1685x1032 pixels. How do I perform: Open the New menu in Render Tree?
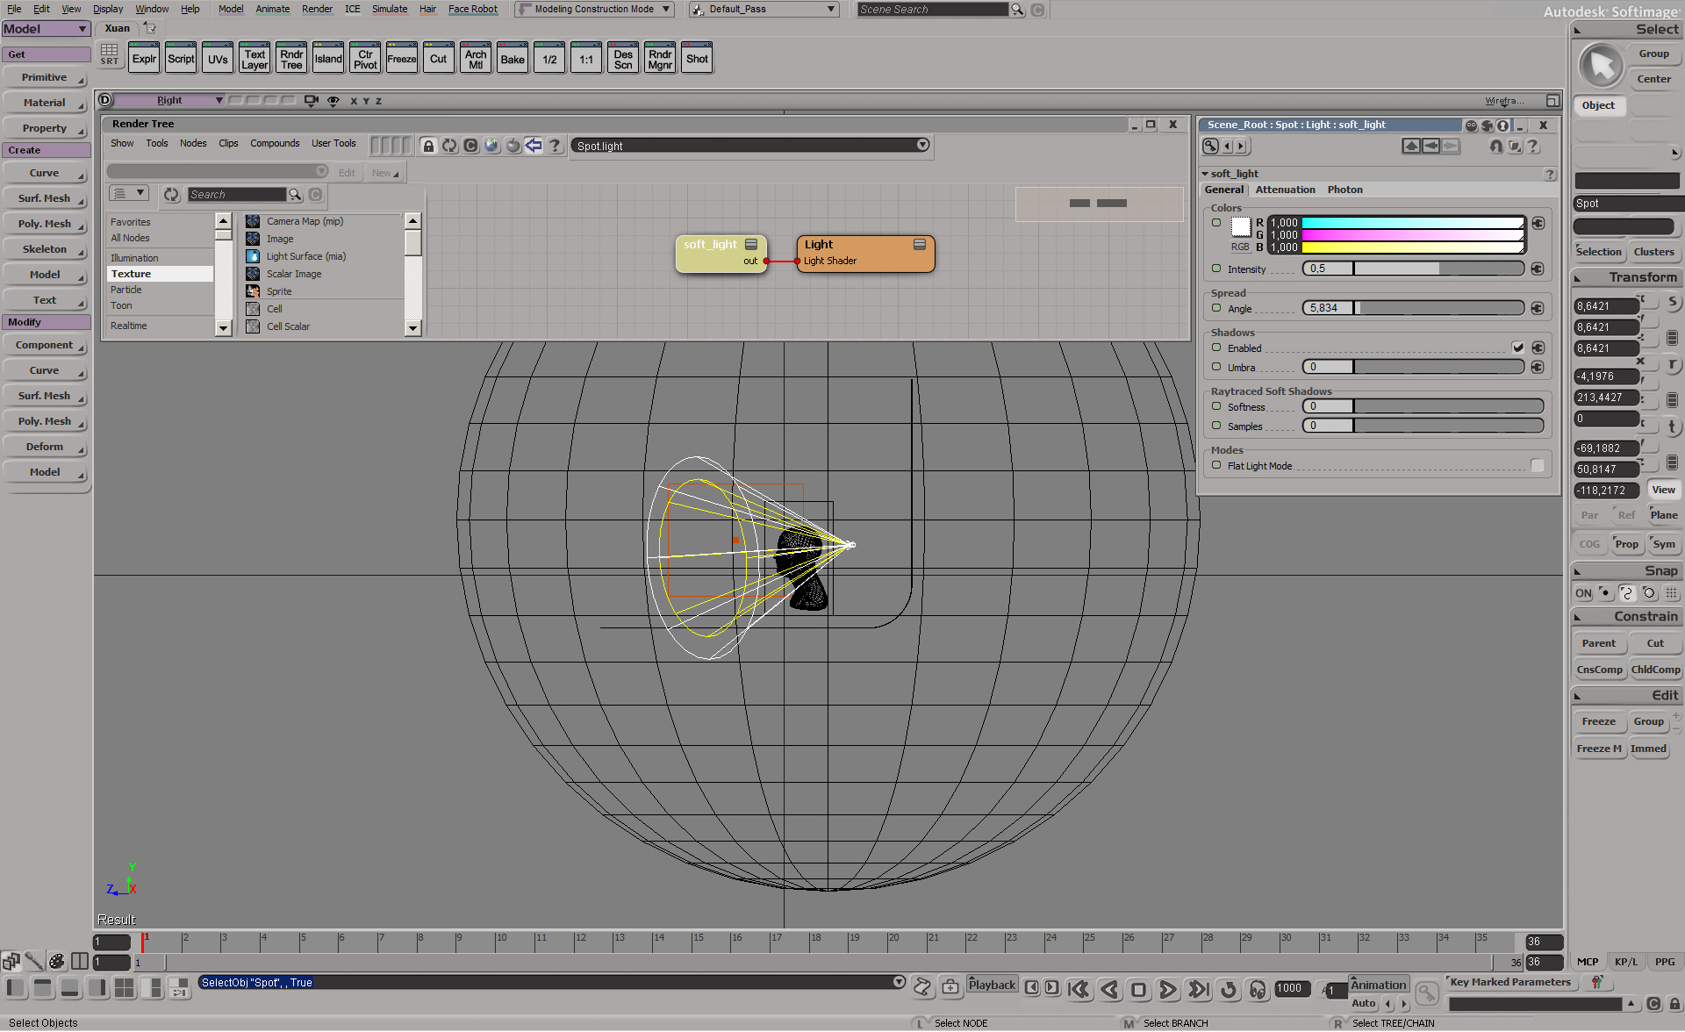(384, 173)
